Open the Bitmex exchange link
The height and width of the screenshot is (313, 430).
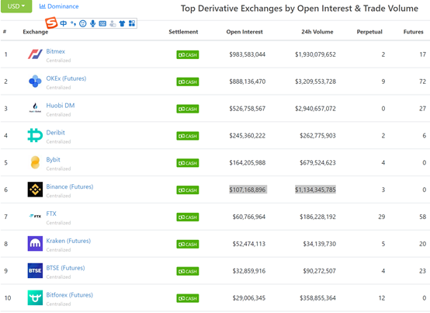click(56, 51)
